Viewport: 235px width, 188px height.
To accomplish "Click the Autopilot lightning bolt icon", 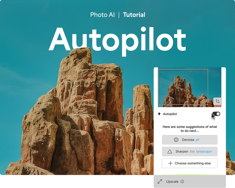I will coord(159,114).
